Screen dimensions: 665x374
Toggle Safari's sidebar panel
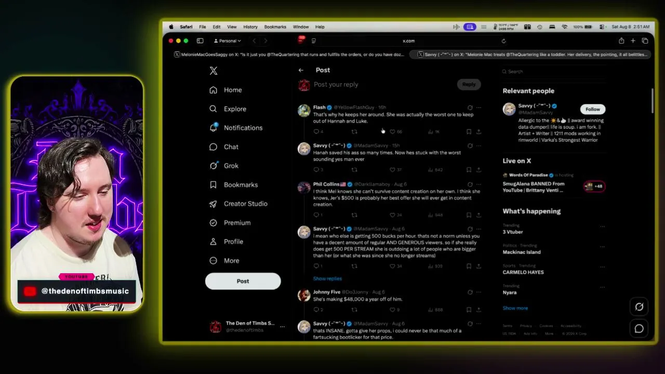click(x=200, y=41)
